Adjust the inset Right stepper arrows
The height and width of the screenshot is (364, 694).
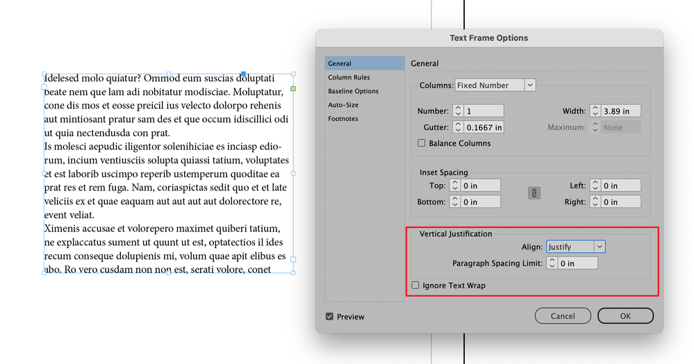[595, 201]
